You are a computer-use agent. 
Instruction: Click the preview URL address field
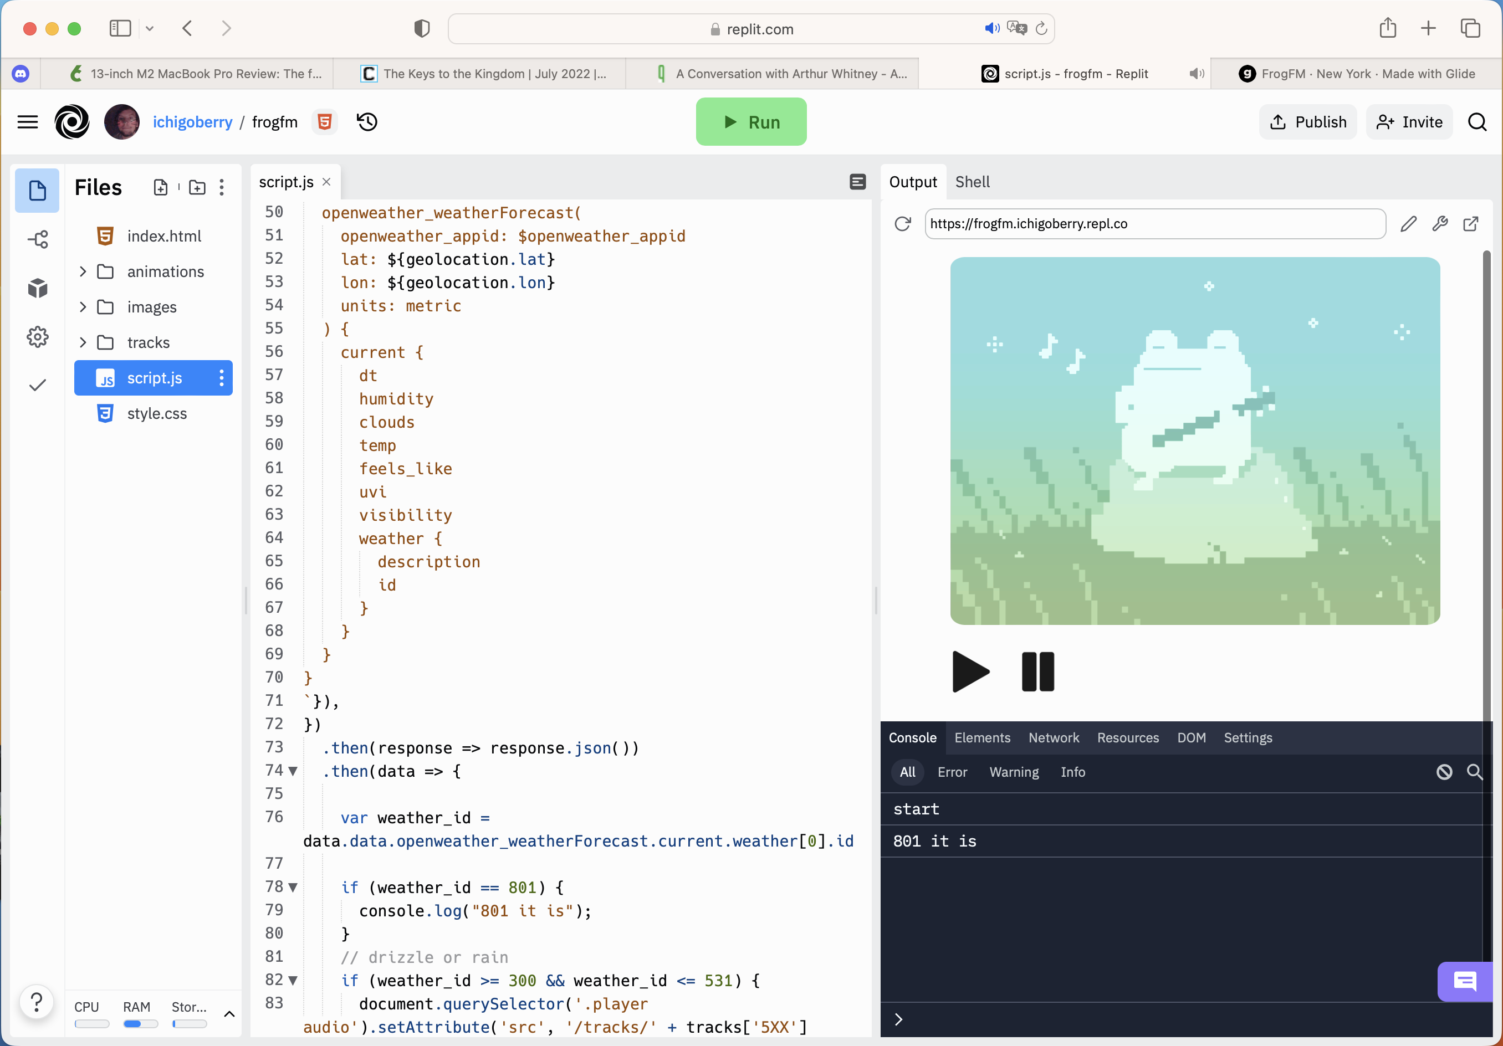(x=1154, y=224)
